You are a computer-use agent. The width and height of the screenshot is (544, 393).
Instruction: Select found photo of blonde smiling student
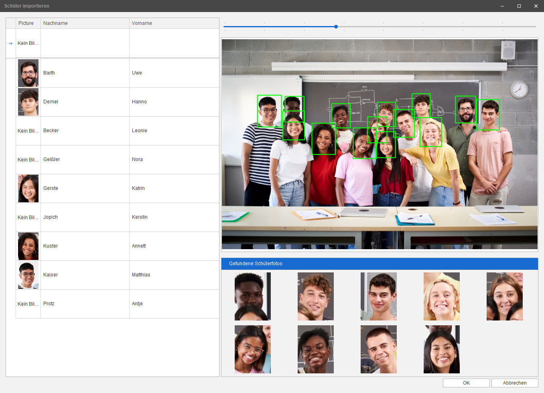pyautogui.click(x=441, y=296)
